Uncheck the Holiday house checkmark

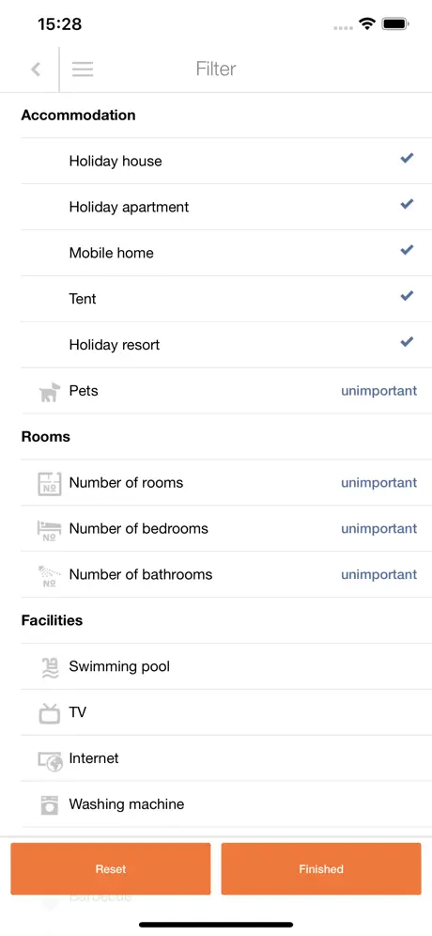point(407,158)
